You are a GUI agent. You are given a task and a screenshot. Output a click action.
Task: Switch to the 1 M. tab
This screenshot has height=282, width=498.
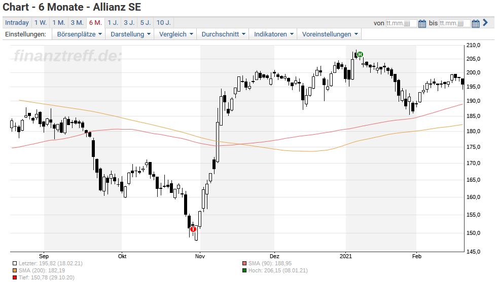click(59, 23)
